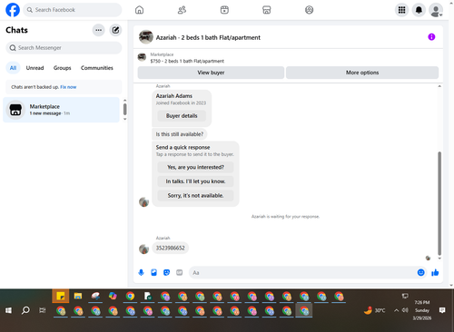Start a new message with compose icon
Screen dimensions: 454x332
click(115, 30)
